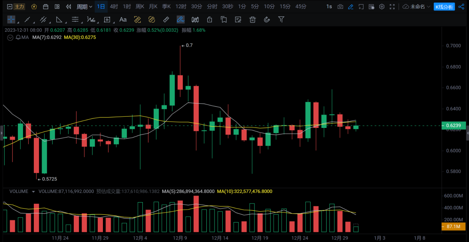Click the chart image settings icon
This screenshot has width=469, height=242.
click(371, 7)
